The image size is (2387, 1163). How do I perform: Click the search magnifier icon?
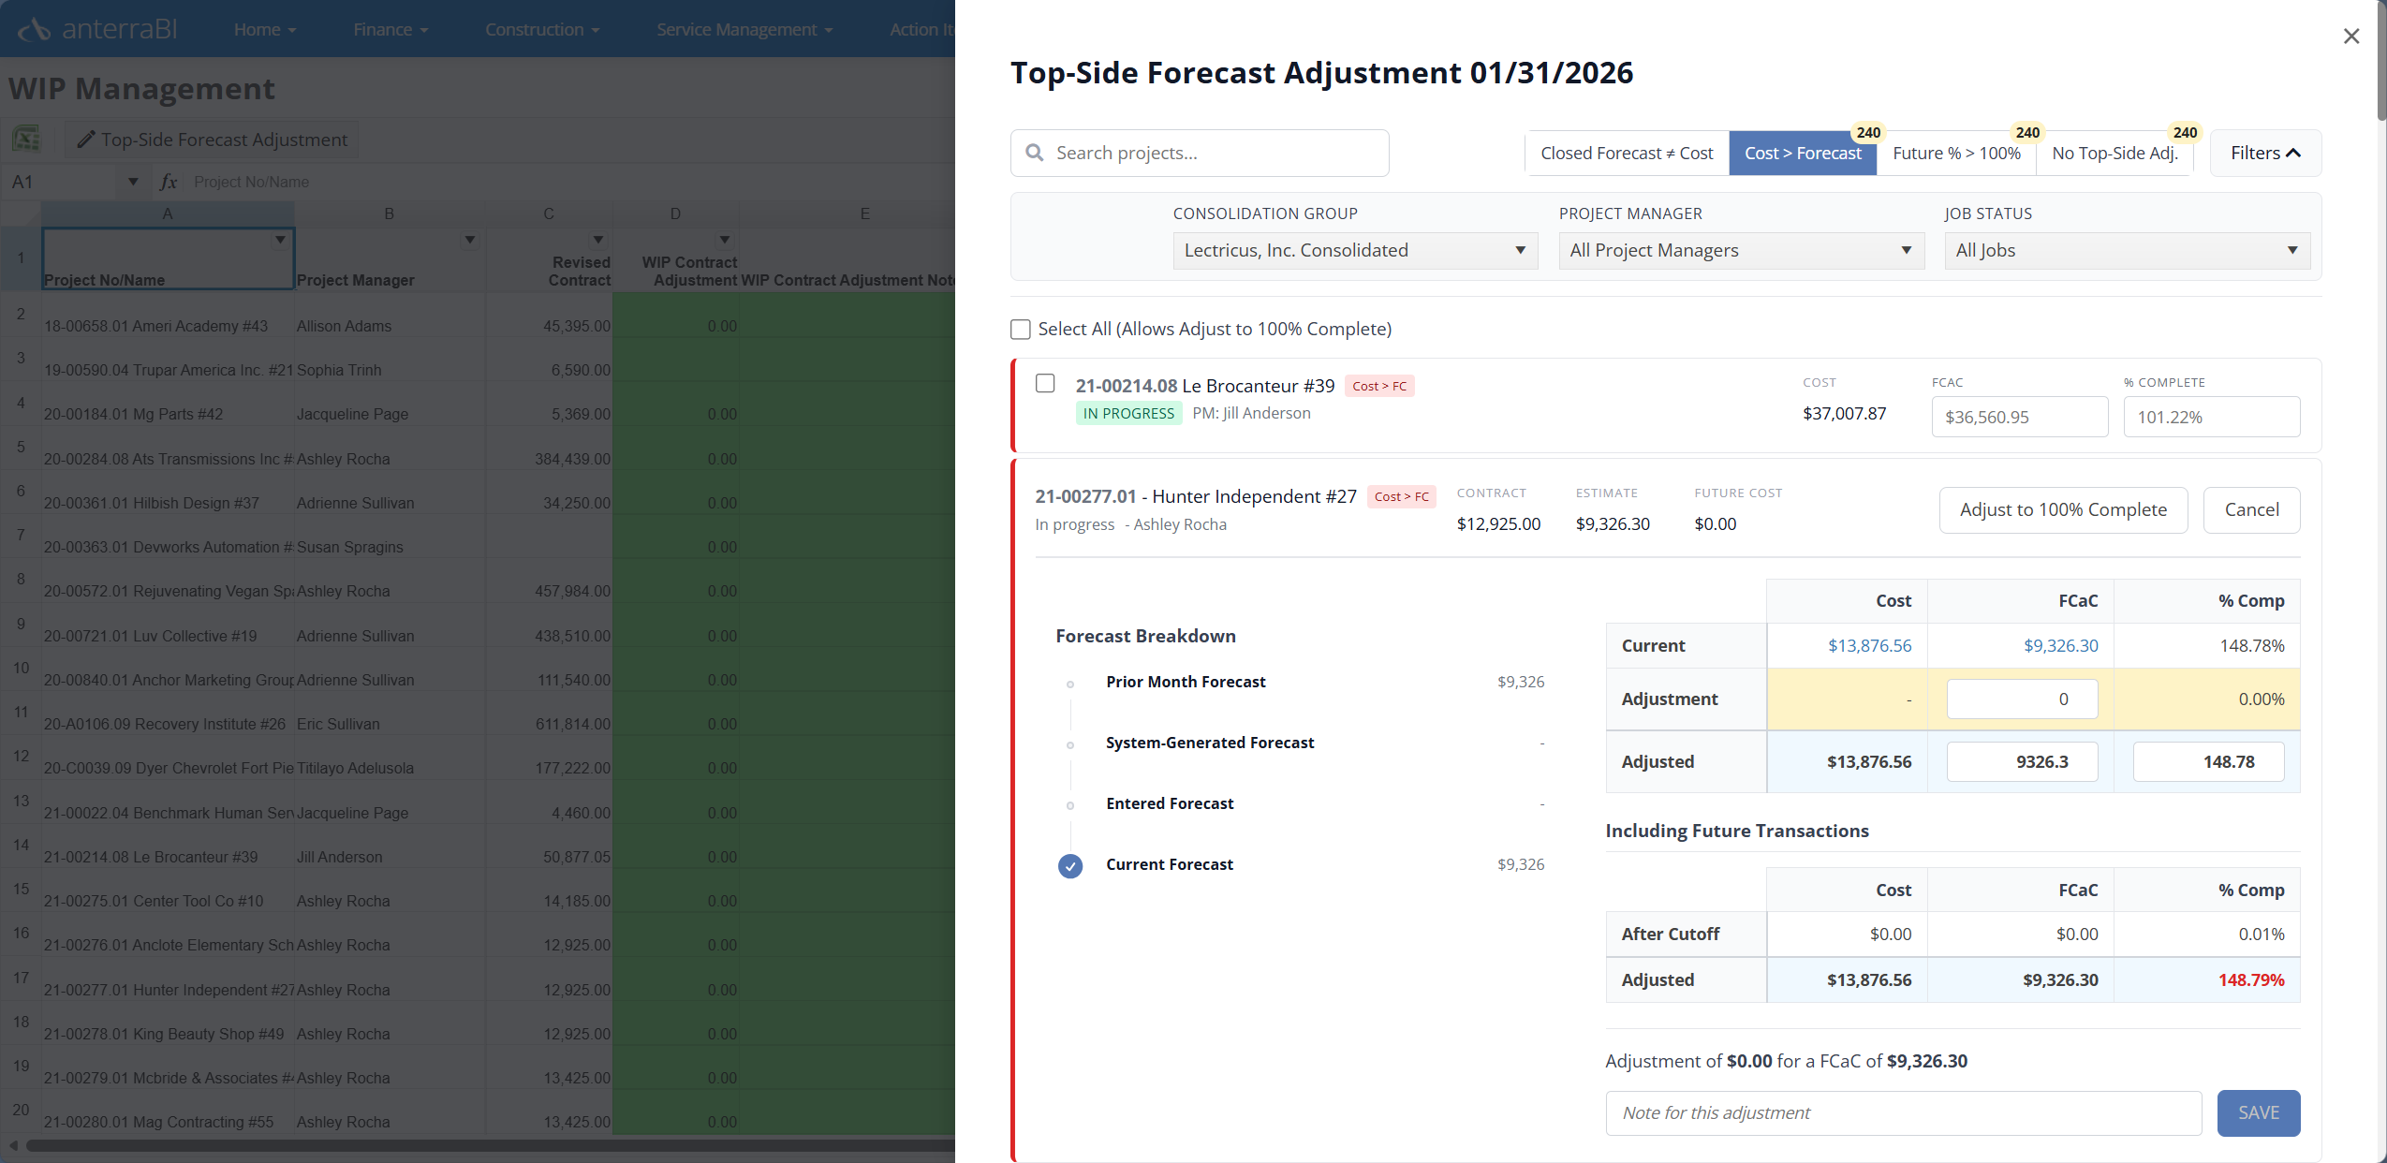click(1034, 153)
